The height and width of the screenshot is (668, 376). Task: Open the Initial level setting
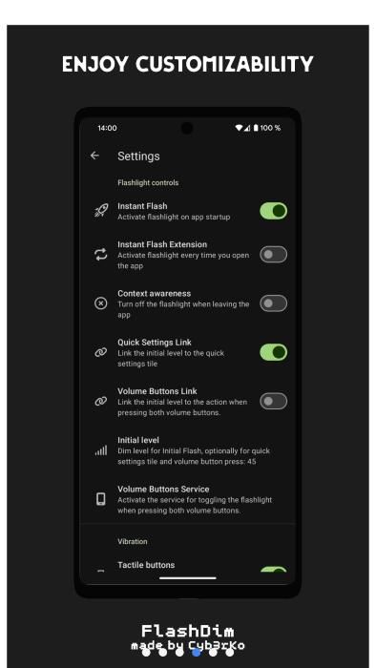(x=188, y=450)
